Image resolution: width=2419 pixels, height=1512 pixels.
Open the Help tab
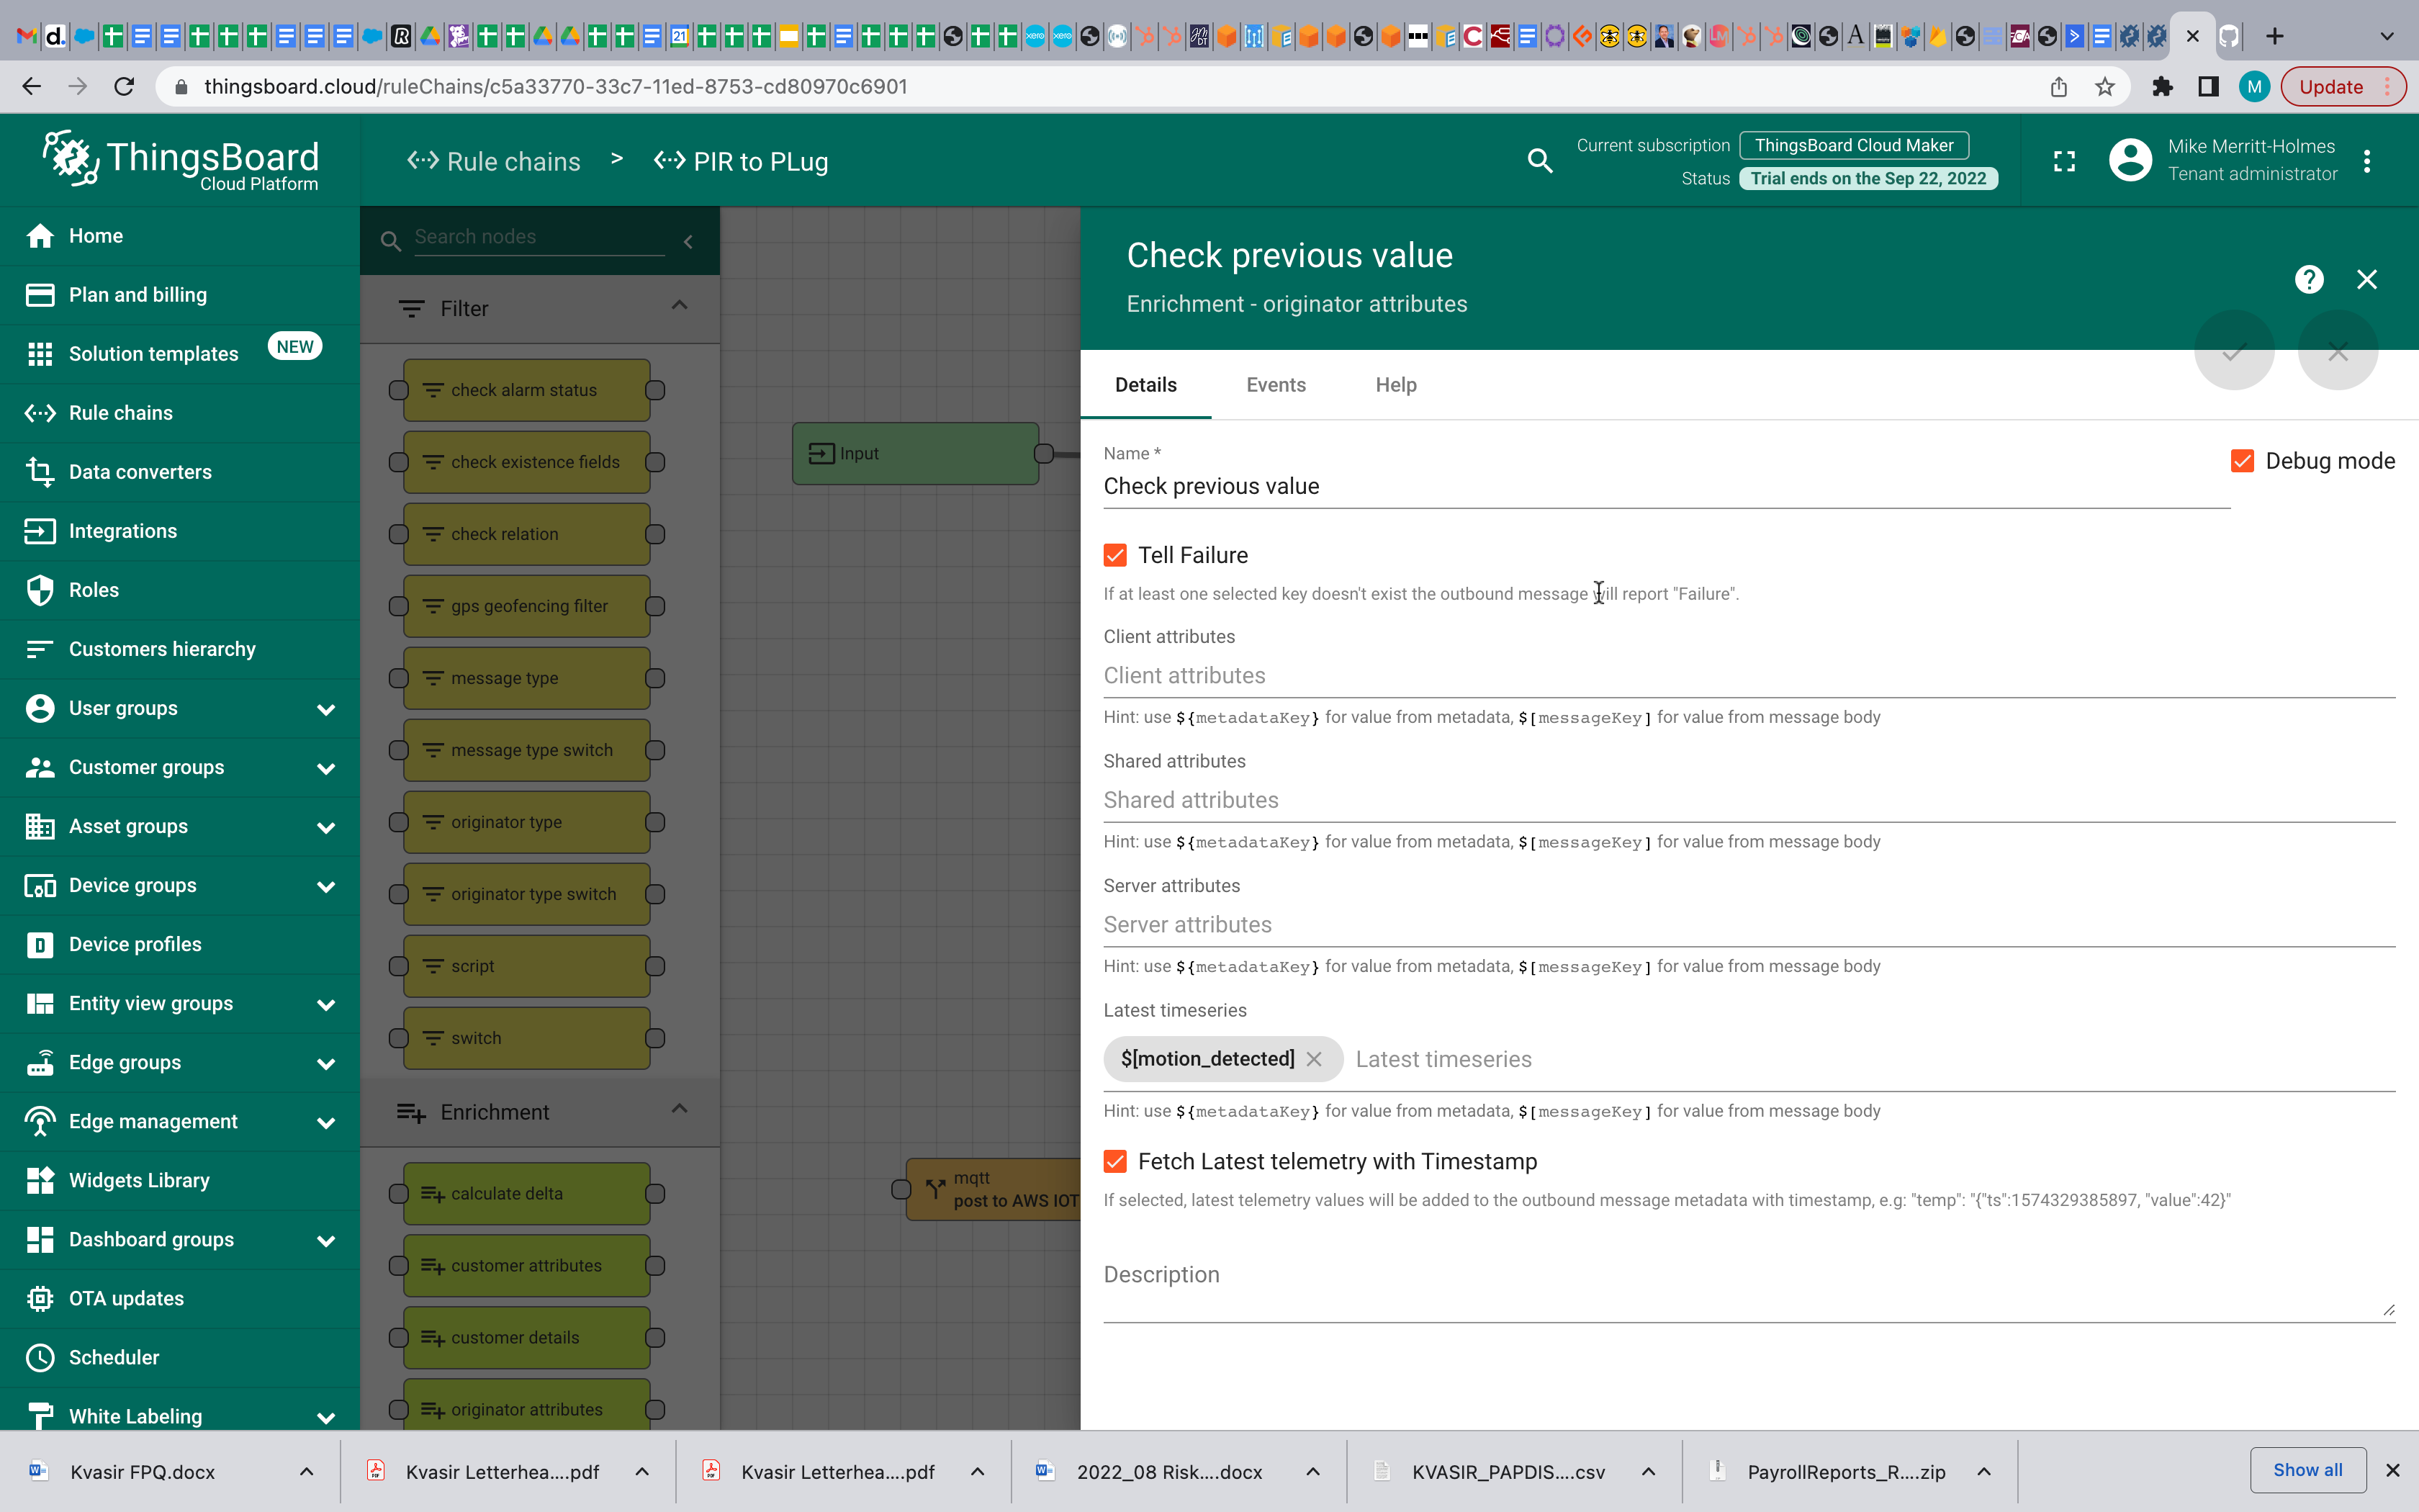pos(1395,385)
